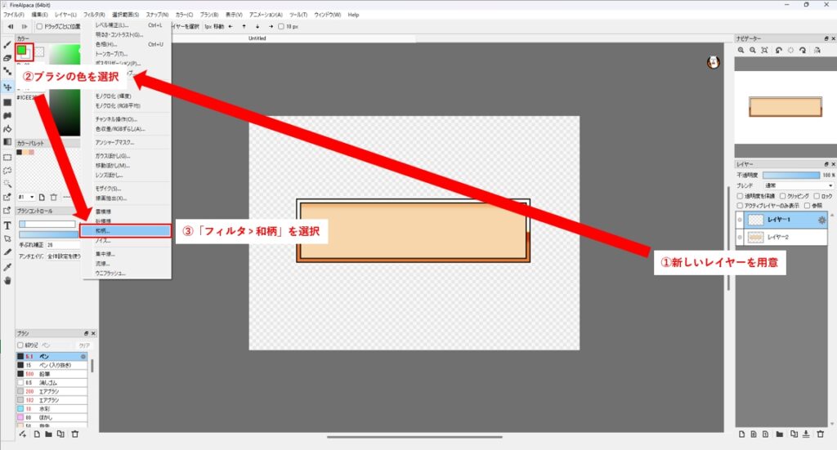Select the Text tool in the toolbox
Screen dimensions: 837x450
point(7,225)
